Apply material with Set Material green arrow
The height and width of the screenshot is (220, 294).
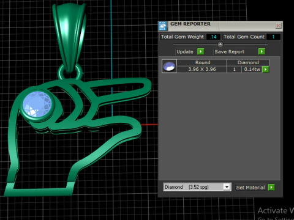(271, 187)
